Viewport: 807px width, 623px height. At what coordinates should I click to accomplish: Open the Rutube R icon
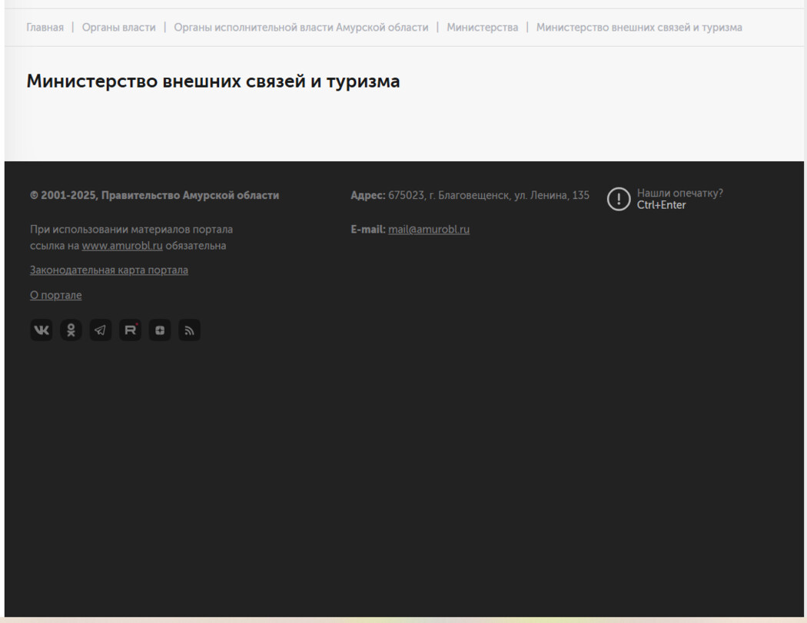click(x=130, y=330)
